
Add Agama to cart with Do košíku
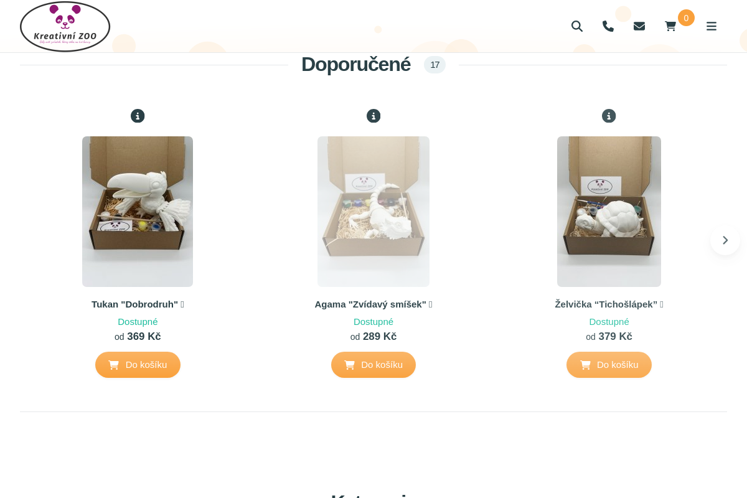(x=374, y=365)
